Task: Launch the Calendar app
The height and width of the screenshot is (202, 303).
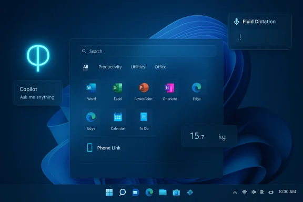Action: pos(118,117)
